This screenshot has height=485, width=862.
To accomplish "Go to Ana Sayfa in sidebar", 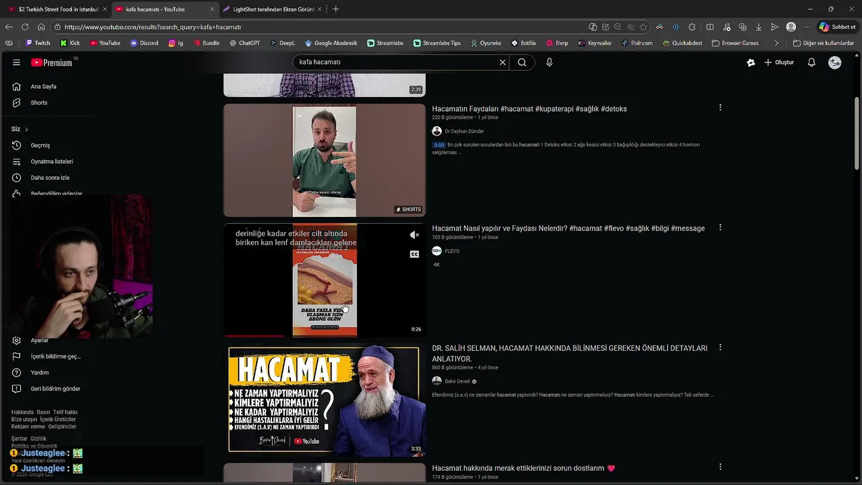I will 43,87.
